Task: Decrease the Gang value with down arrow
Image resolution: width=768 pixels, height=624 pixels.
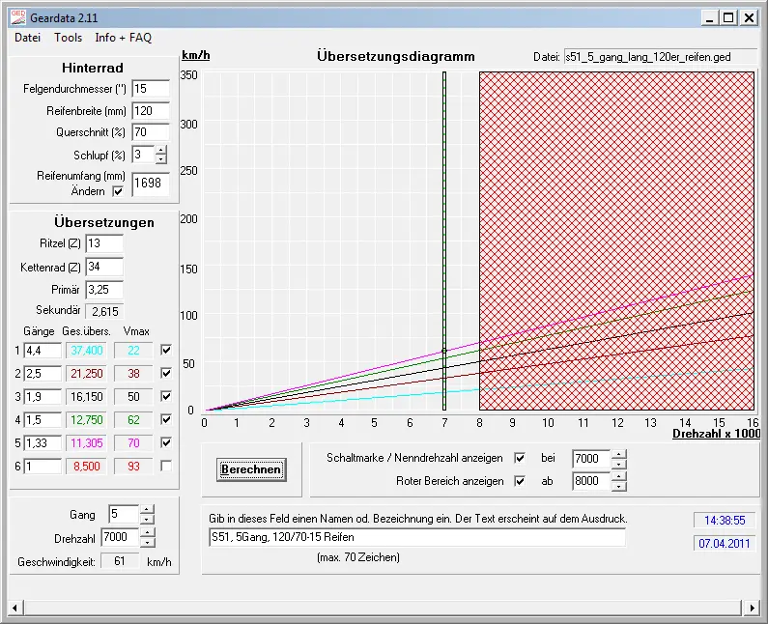Action: [x=146, y=520]
